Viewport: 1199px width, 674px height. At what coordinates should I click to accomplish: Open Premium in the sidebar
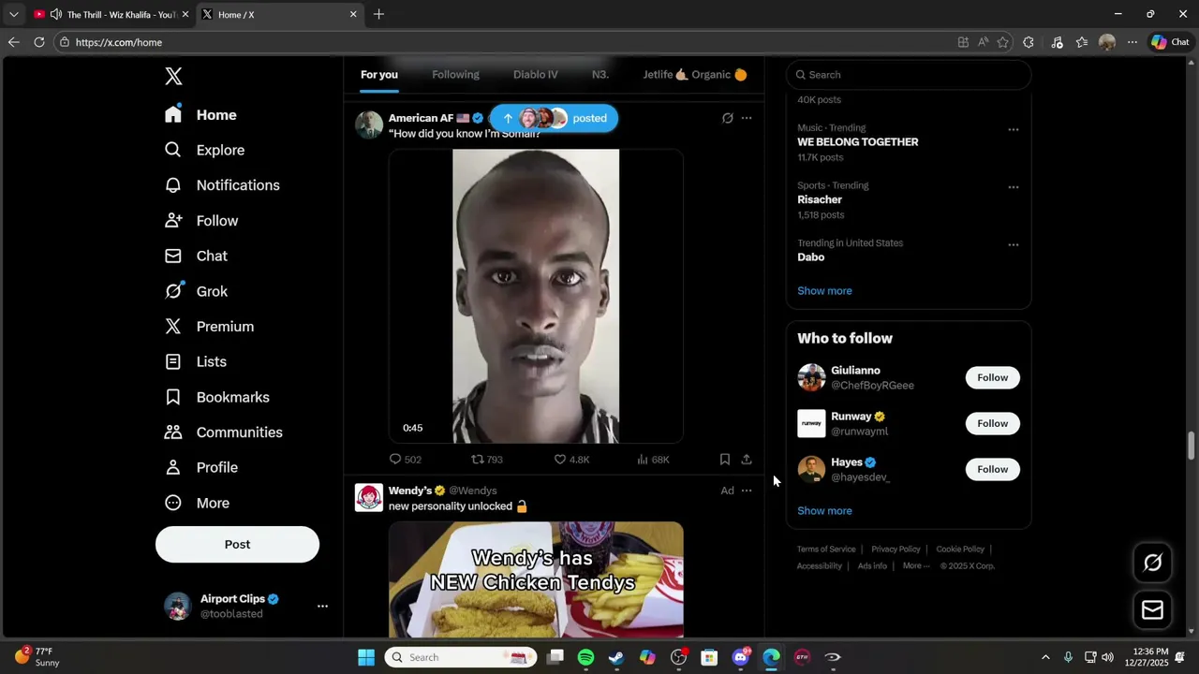(210, 327)
